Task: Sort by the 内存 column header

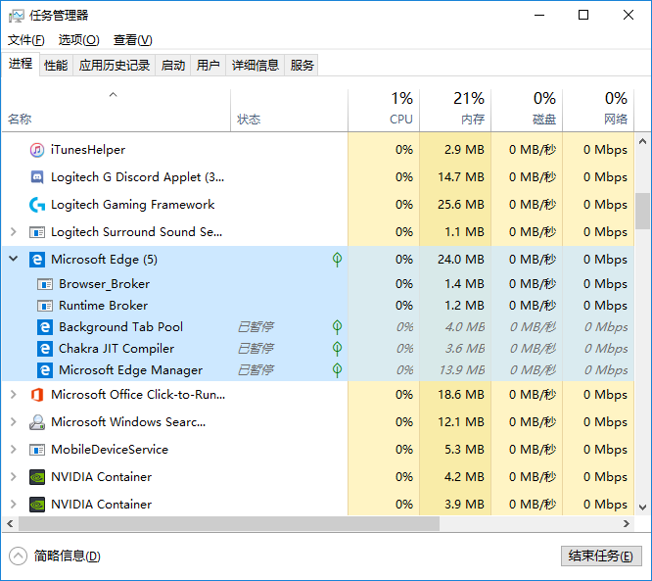Action: click(x=455, y=111)
